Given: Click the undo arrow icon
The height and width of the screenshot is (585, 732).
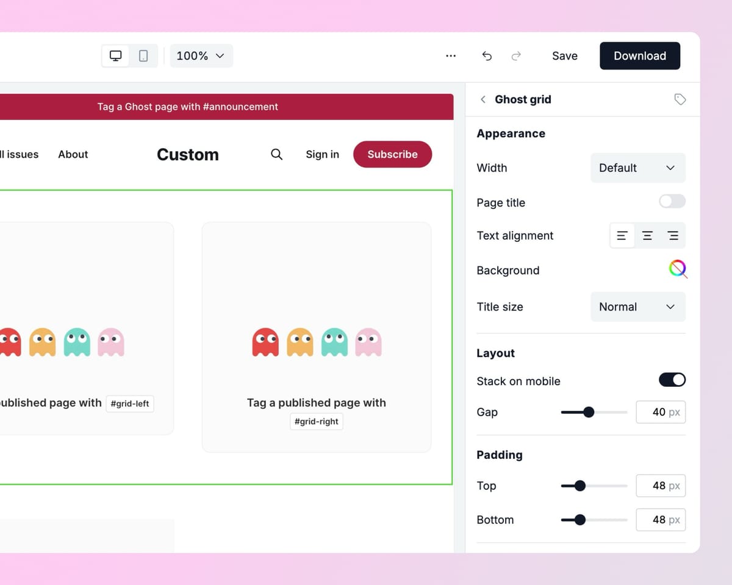Looking at the screenshot, I should [487, 56].
